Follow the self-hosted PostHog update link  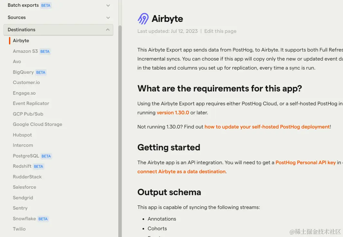point(267,127)
